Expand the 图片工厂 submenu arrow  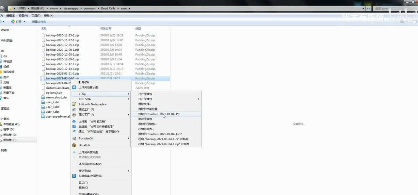128,115
